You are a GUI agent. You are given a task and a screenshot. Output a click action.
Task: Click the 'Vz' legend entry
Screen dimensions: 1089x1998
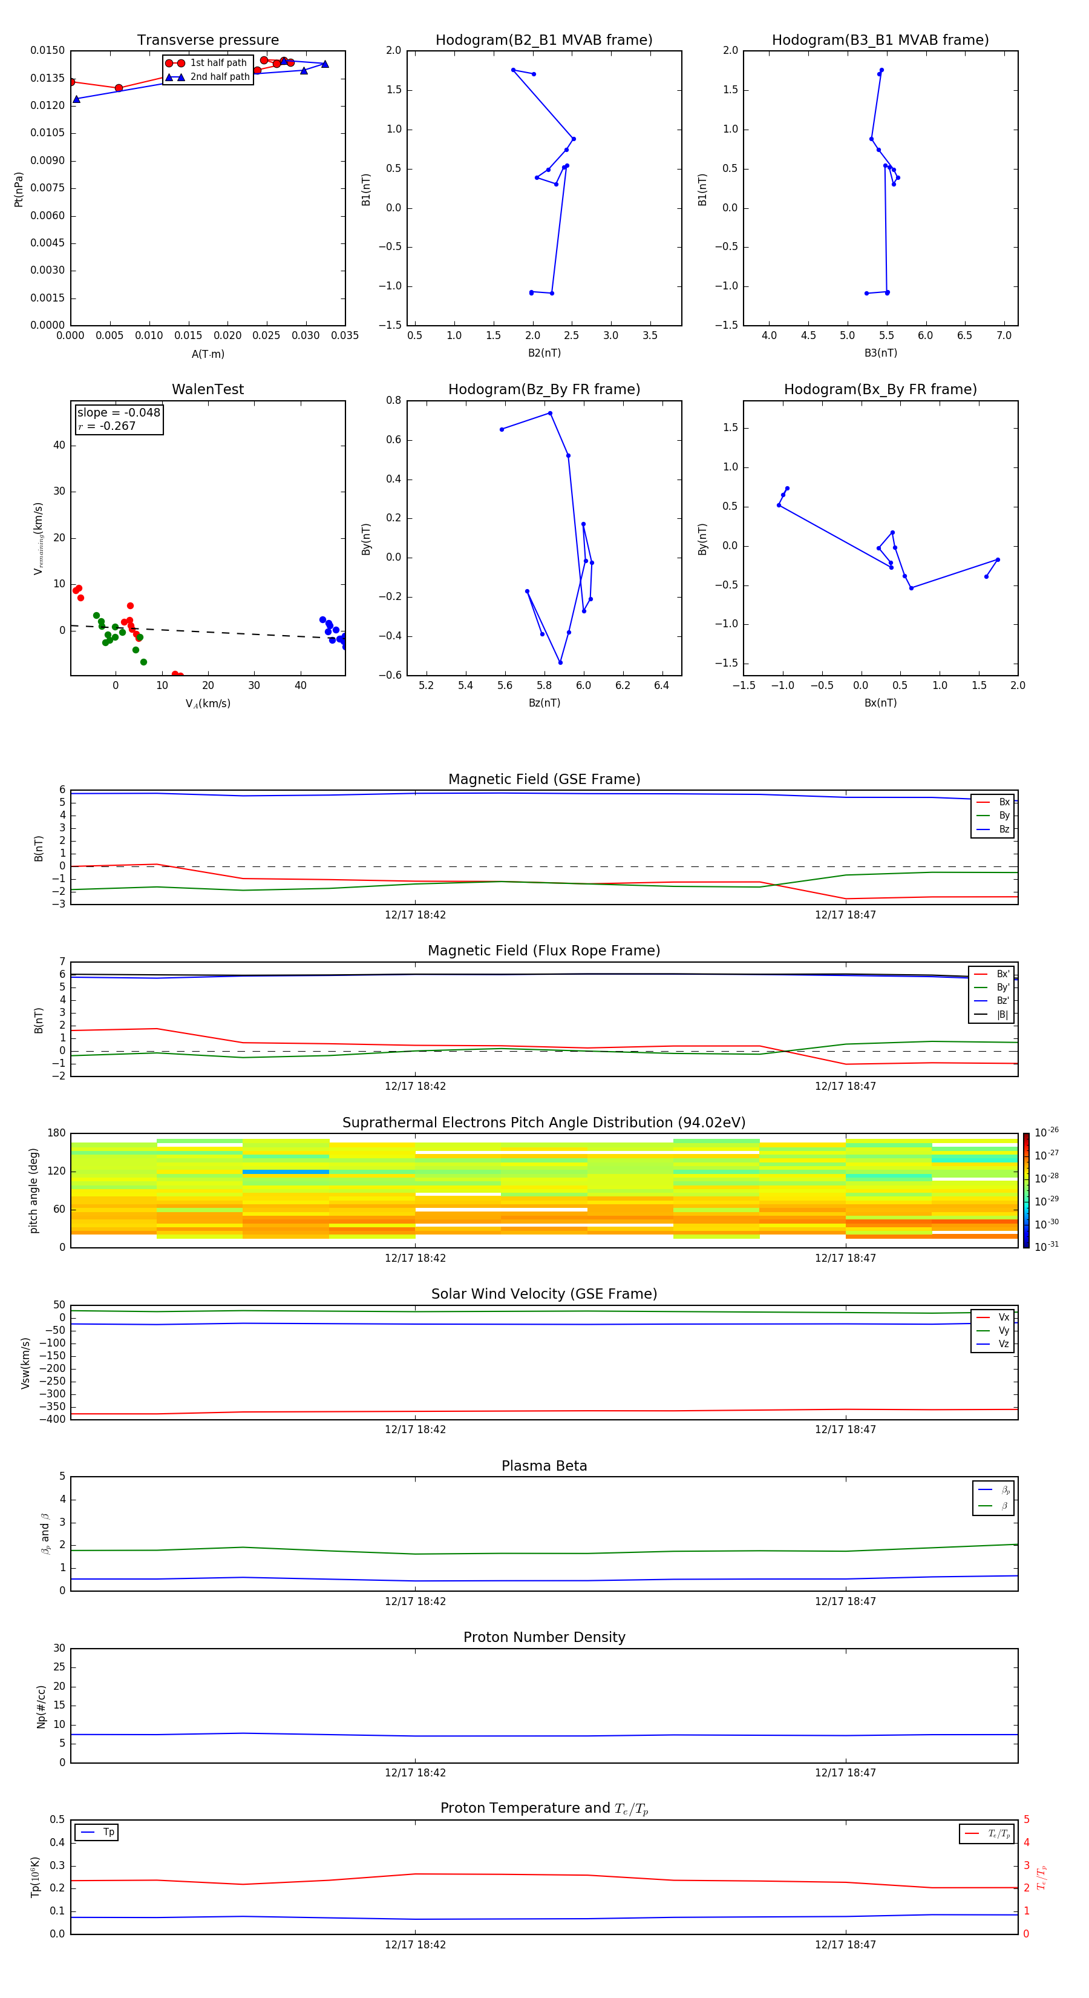(993, 1344)
